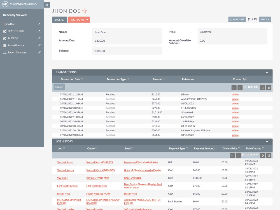The width and height of the screenshot is (280, 210).
Task: Open the Actions dropdown menu
Action: tap(79, 20)
